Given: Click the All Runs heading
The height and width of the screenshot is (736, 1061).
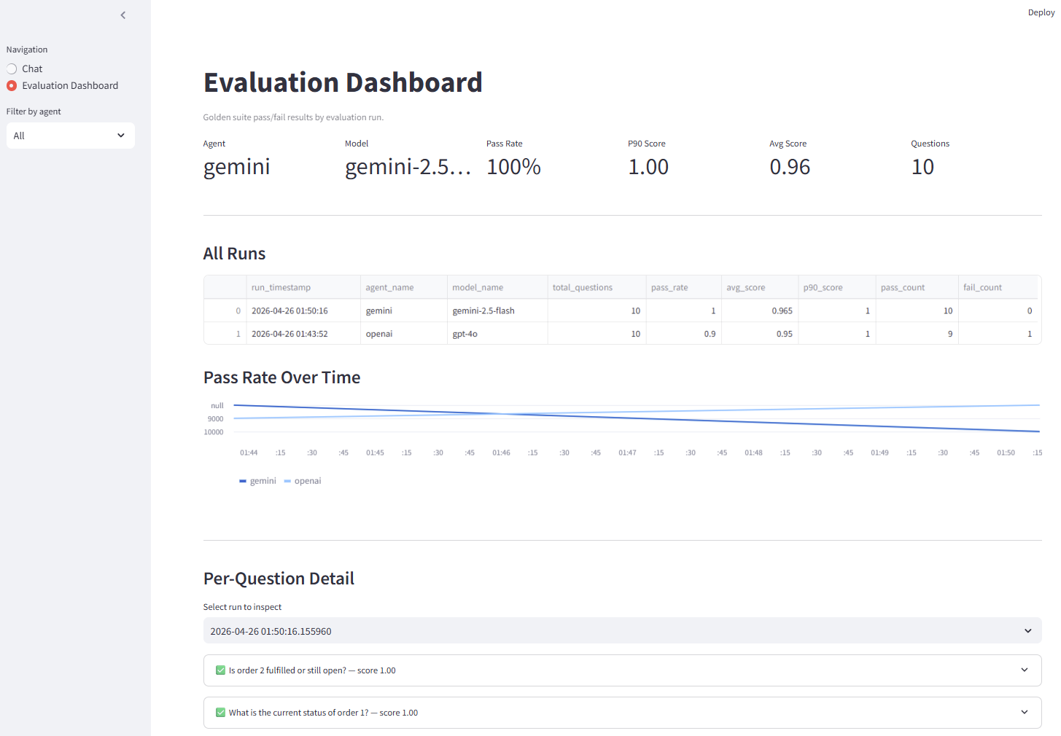Looking at the screenshot, I should tap(234, 254).
